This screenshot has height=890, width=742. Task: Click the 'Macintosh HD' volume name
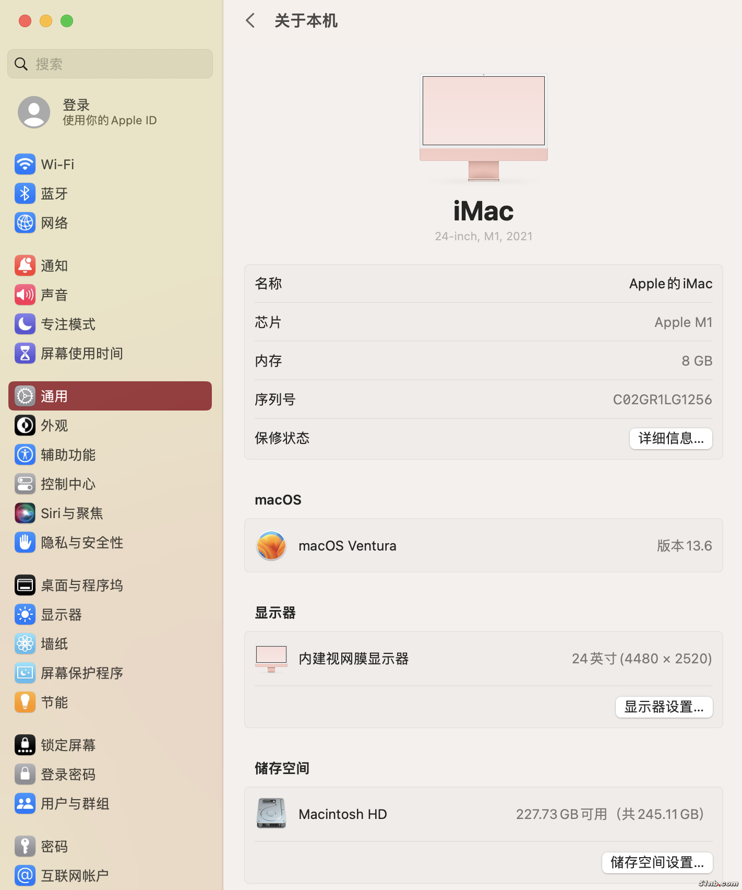(343, 814)
